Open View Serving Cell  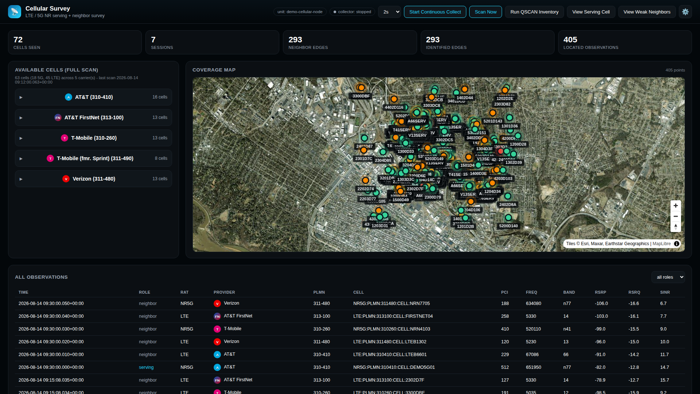pos(591,12)
